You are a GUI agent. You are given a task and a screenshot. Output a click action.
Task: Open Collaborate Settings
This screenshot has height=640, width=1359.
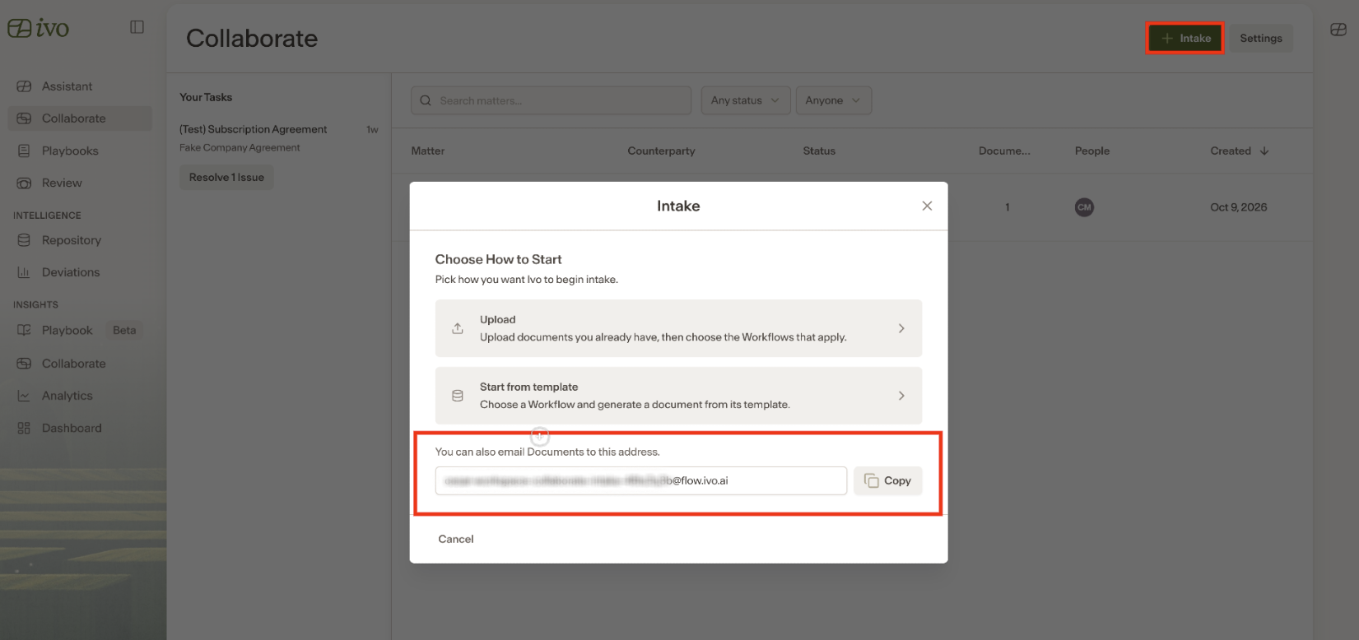click(x=1261, y=38)
